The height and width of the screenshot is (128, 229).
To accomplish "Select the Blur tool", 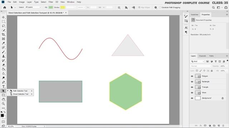I will 3,74.
